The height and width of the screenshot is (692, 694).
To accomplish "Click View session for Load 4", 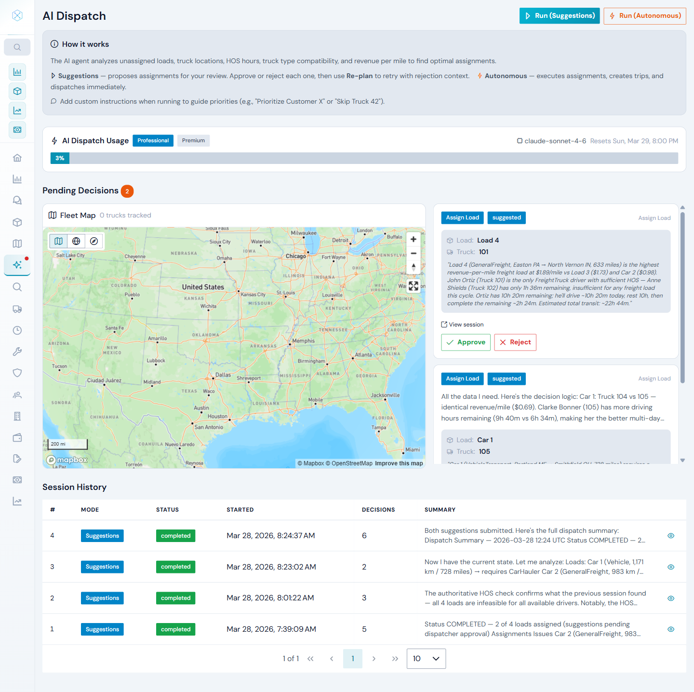I will [x=462, y=325].
